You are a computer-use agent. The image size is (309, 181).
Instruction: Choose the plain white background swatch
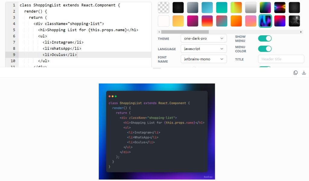pos(164,21)
